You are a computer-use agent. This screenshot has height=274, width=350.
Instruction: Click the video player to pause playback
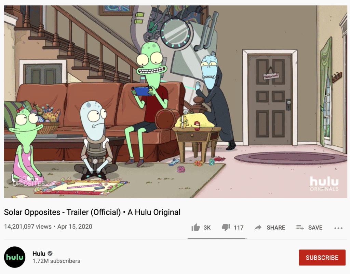pyautogui.click(x=175, y=102)
